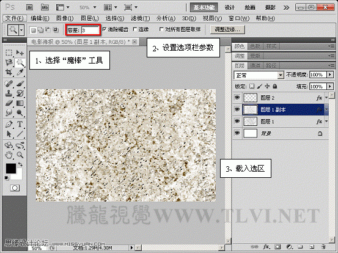Switch to the 基本功能 workspace
338x253 pixels.
click(204, 7)
